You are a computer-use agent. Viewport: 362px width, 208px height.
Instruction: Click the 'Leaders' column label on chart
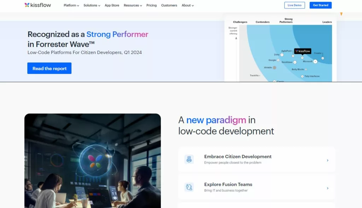tap(327, 22)
